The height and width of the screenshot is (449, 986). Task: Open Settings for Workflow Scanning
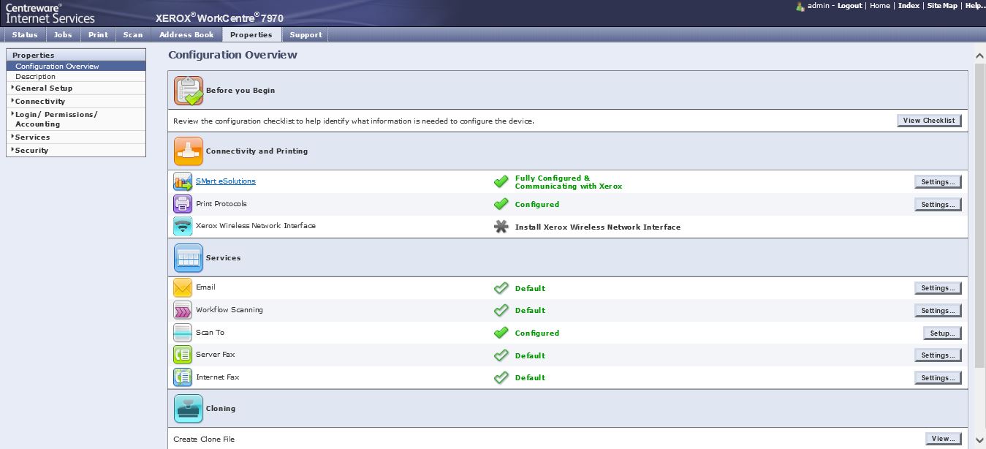(938, 311)
